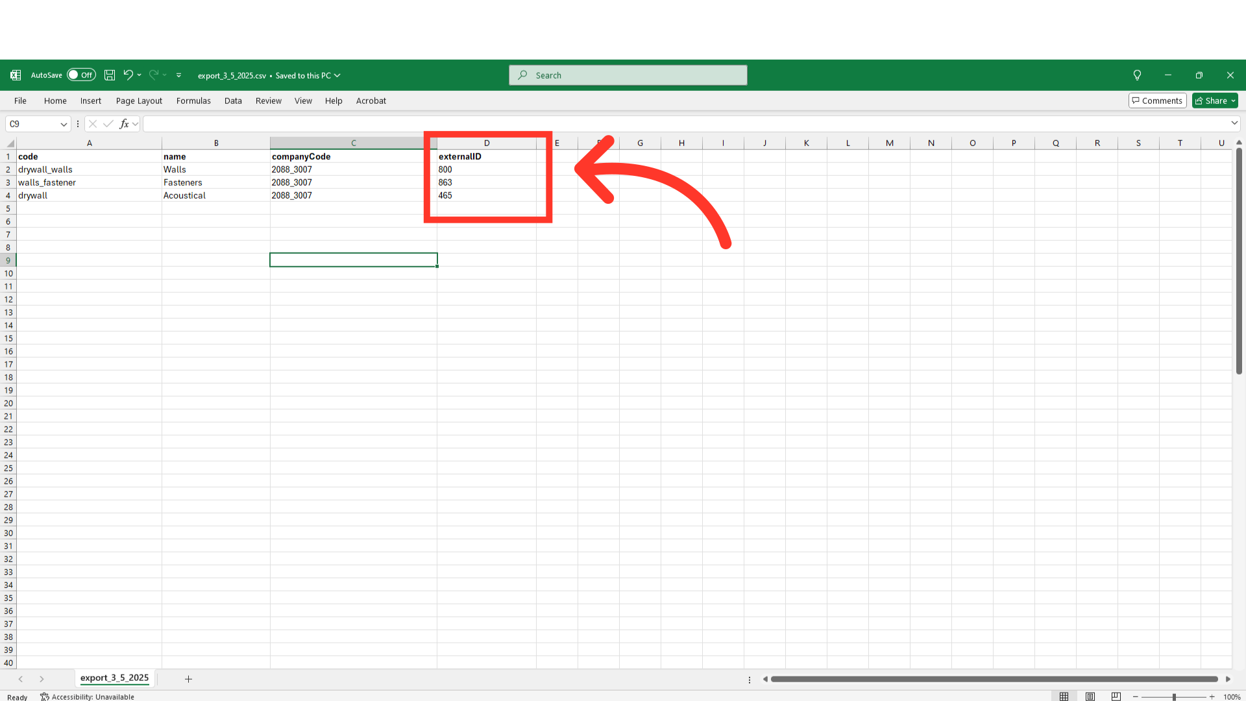Switch to Page Break Preview icon

coord(1116,696)
